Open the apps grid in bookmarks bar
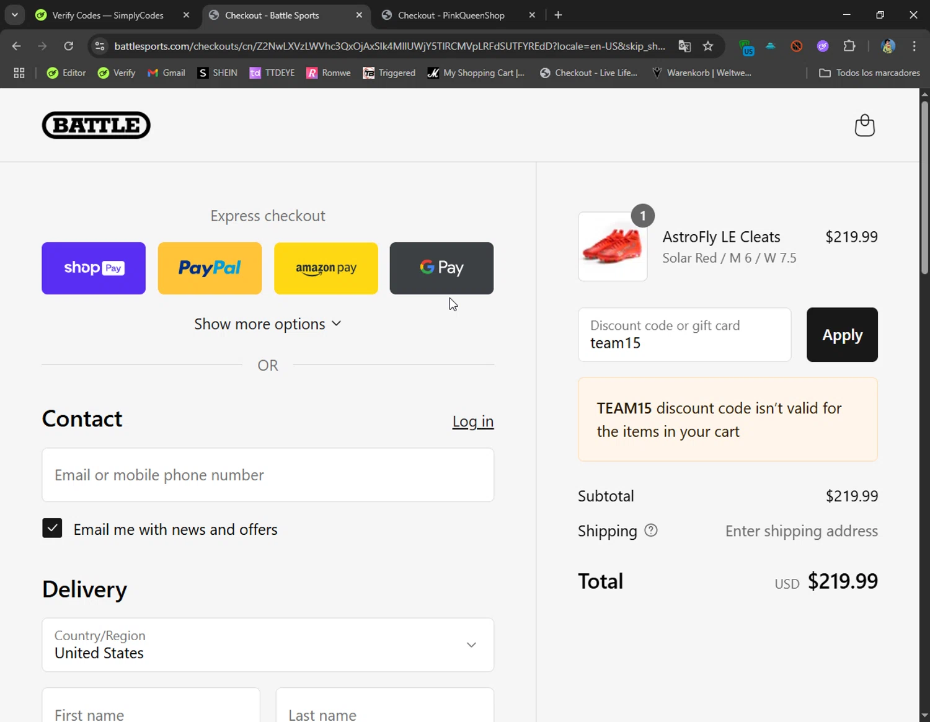This screenshot has height=722, width=930. (x=19, y=73)
